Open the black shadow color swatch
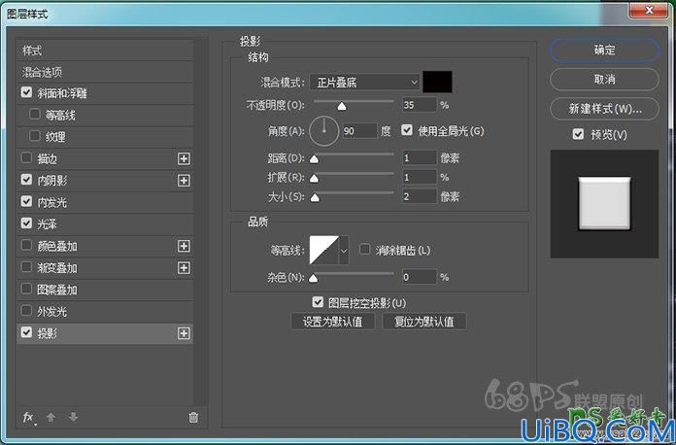Viewport: 676px width, 445px height. (438, 82)
